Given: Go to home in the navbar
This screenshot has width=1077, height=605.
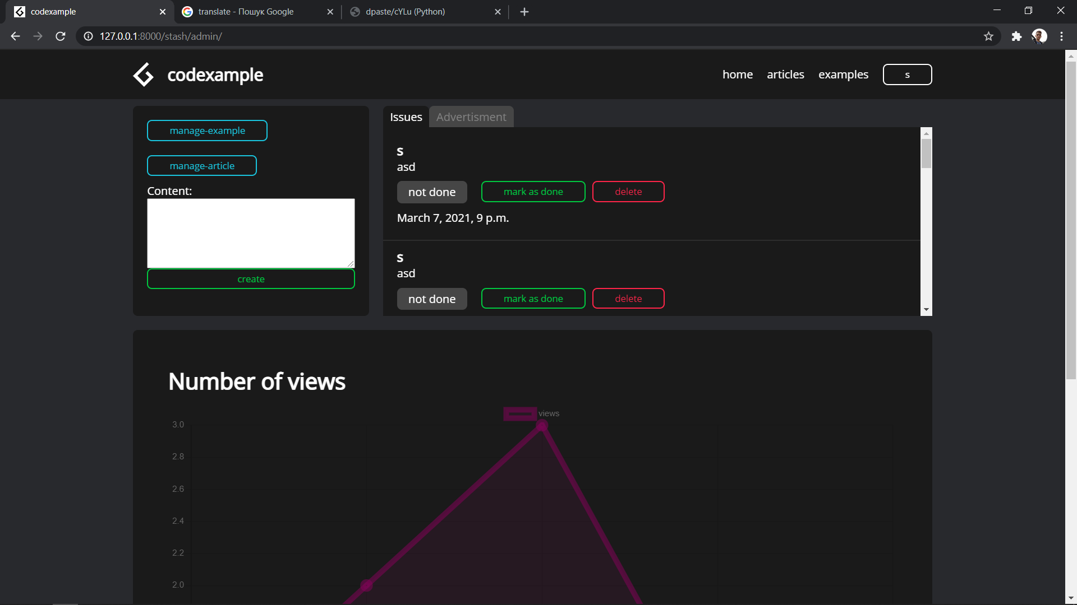Looking at the screenshot, I should pyautogui.click(x=737, y=75).
